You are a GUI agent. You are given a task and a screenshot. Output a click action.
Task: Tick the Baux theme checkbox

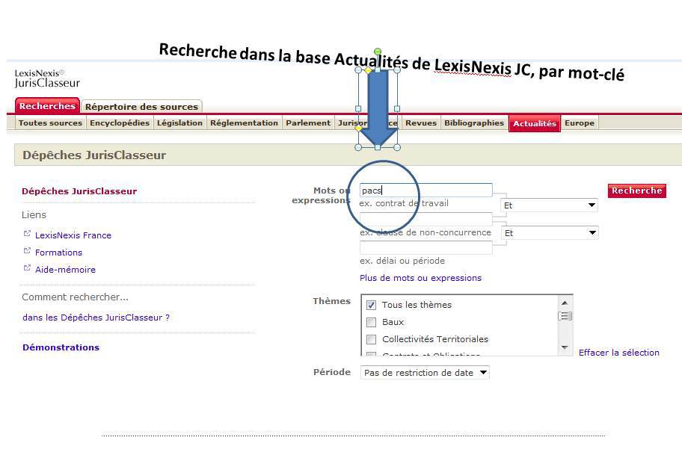tap(371, 322)
